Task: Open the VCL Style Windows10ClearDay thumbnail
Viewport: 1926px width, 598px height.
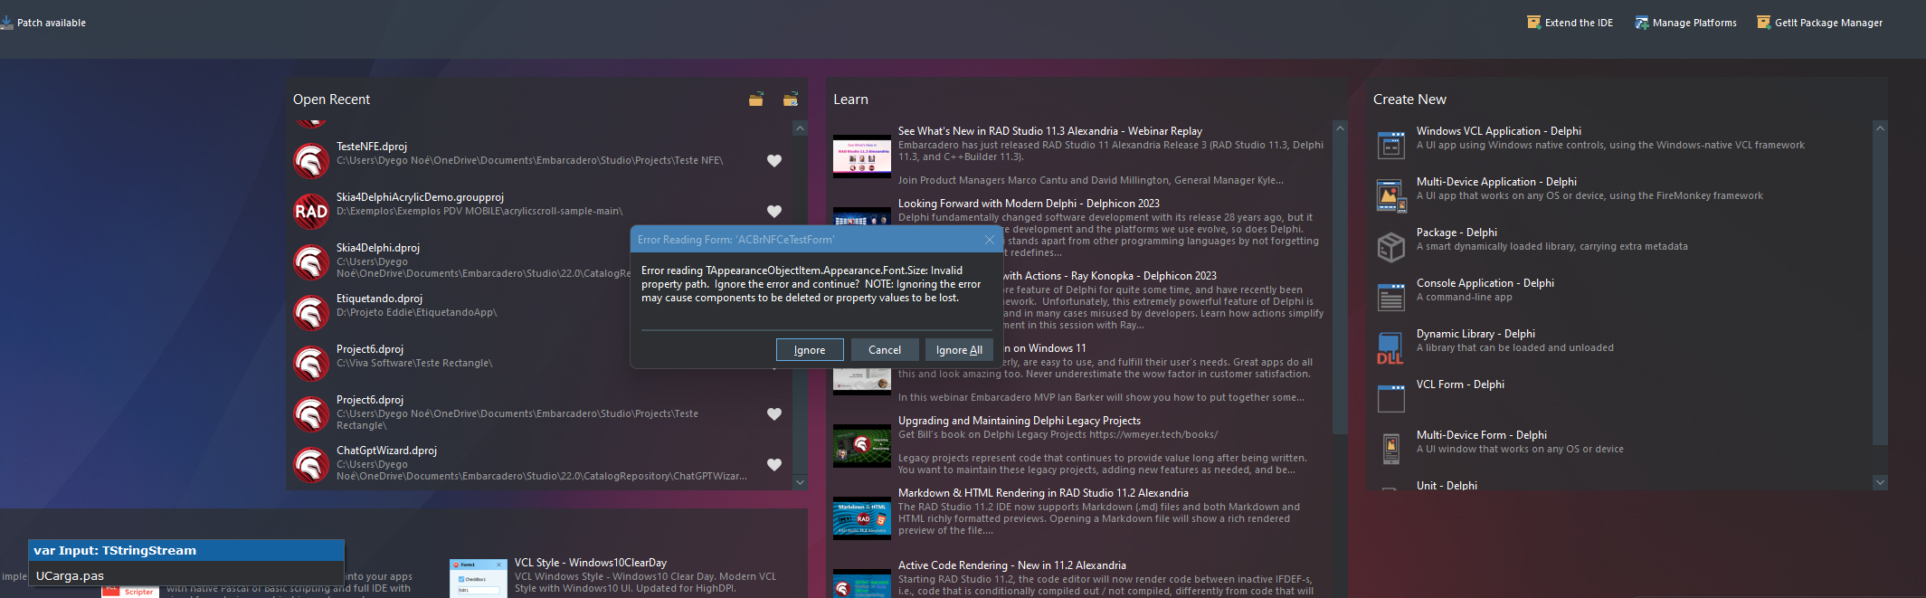Action: tap(479, 578)
